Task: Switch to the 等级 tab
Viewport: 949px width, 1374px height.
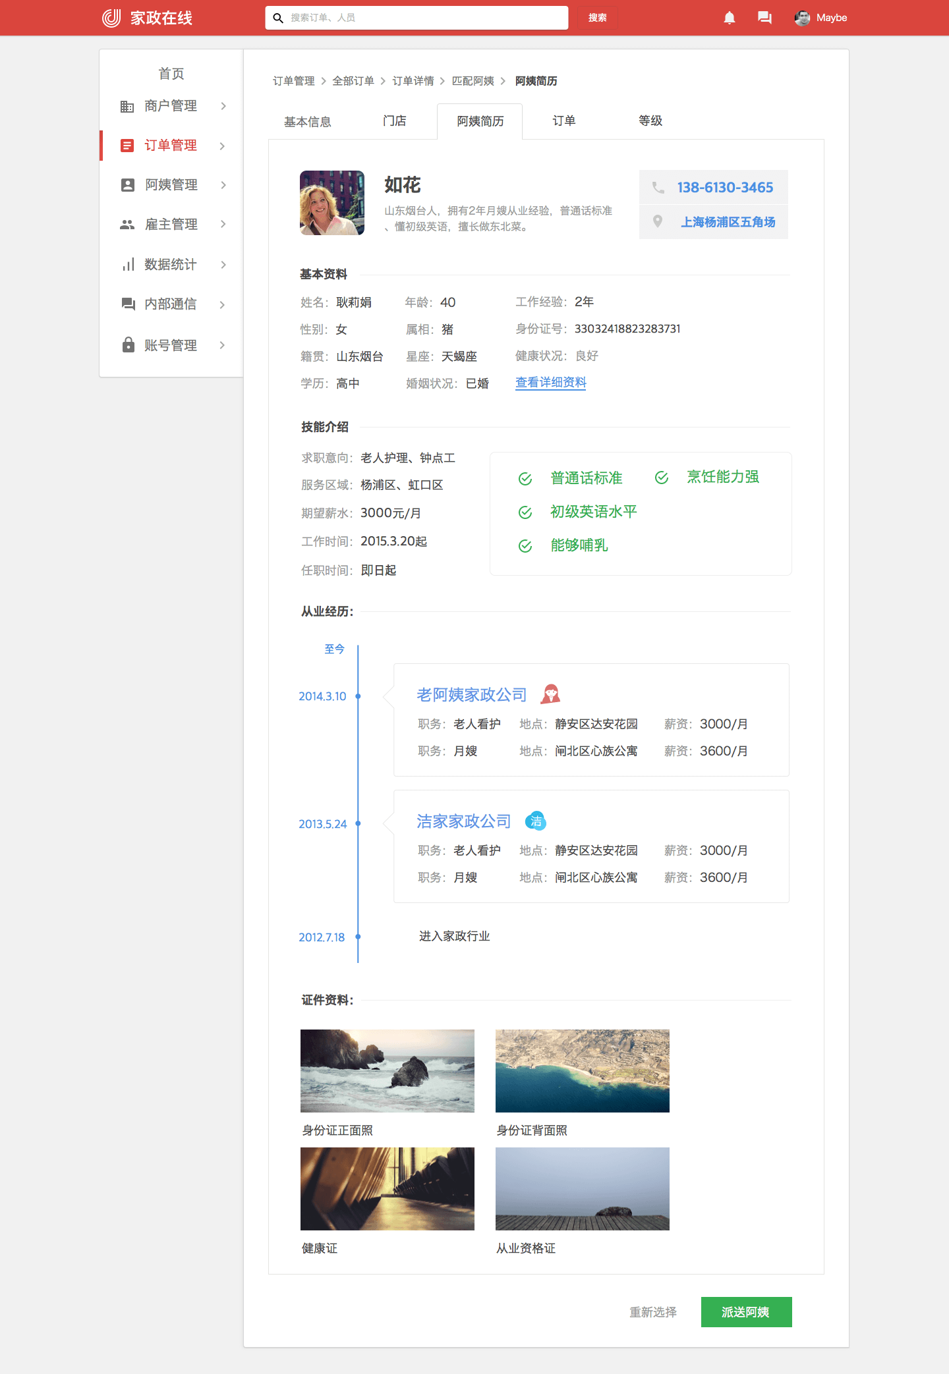Action: coord(650,121)
